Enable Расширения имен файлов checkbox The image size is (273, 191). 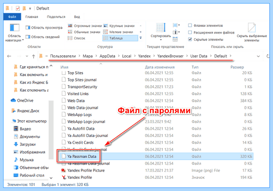pos(190,33)
